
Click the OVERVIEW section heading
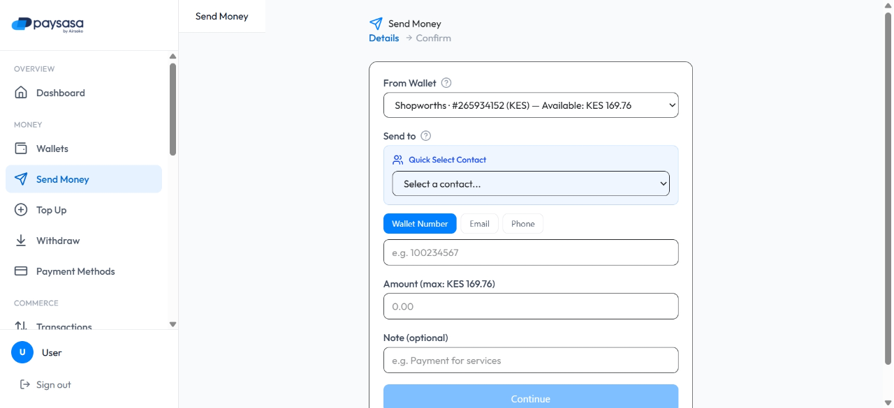(x=34, y=69)
